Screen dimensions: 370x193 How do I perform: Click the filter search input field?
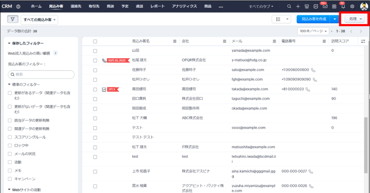[x=41, y=74]
